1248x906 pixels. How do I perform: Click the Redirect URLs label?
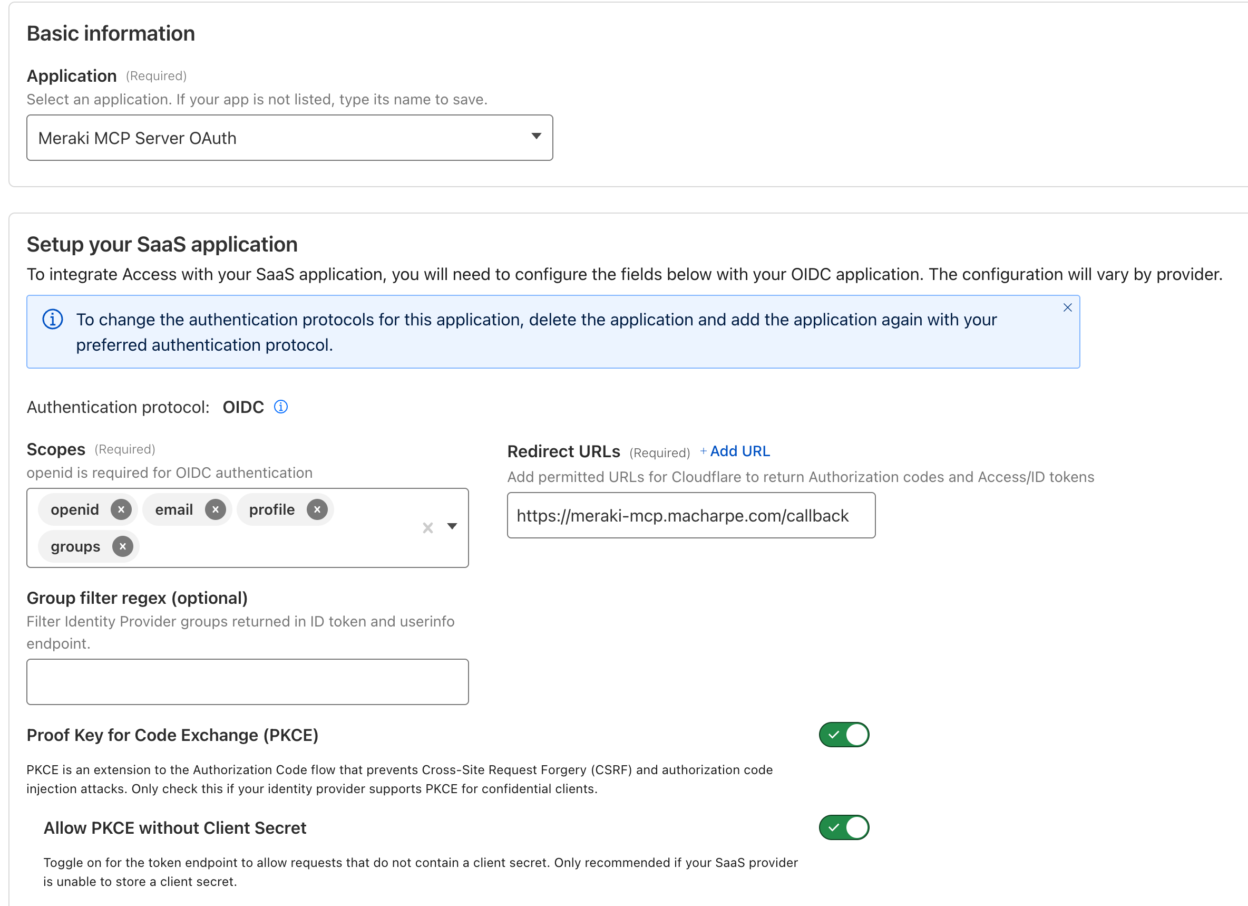pos(563,451)
